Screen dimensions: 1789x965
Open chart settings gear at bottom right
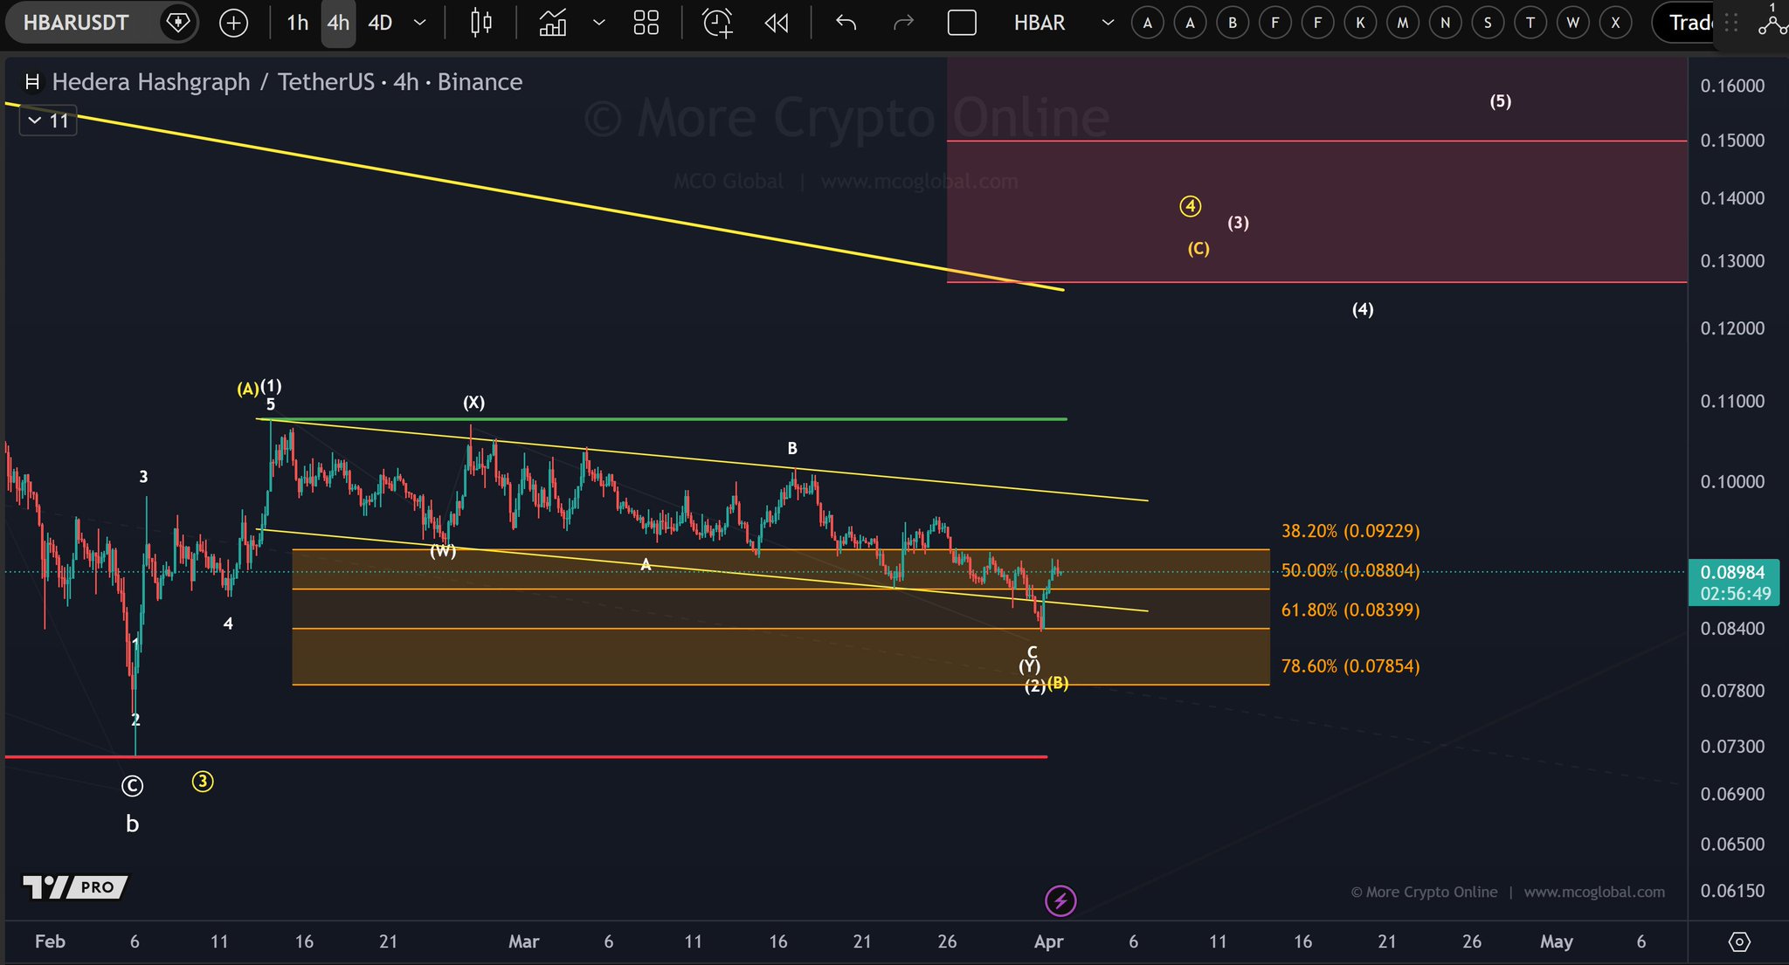1739,941
